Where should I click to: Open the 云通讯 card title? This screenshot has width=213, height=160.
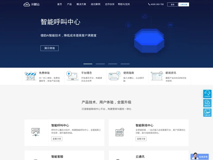pos(140,157)
